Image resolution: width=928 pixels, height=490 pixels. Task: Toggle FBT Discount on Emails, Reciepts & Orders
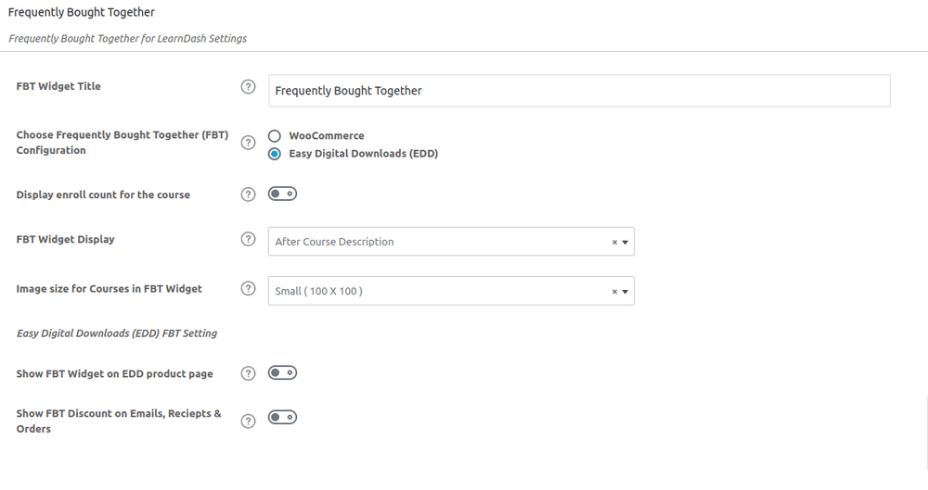[x=282, y=418]
